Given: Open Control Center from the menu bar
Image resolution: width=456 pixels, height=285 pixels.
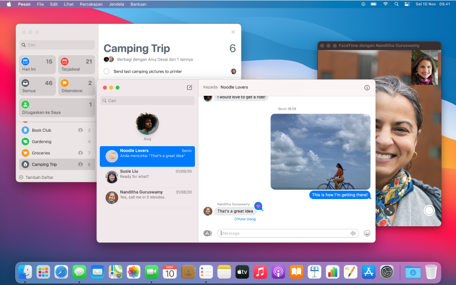Looking at the screenshot, I should point(407,4).
